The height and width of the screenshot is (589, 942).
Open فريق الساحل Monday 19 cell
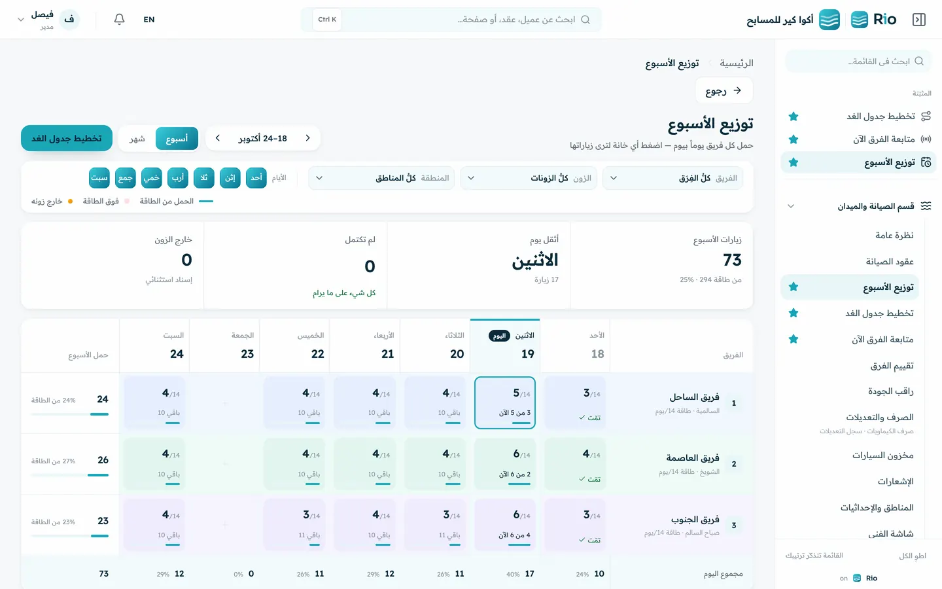[x=505, y=402]
